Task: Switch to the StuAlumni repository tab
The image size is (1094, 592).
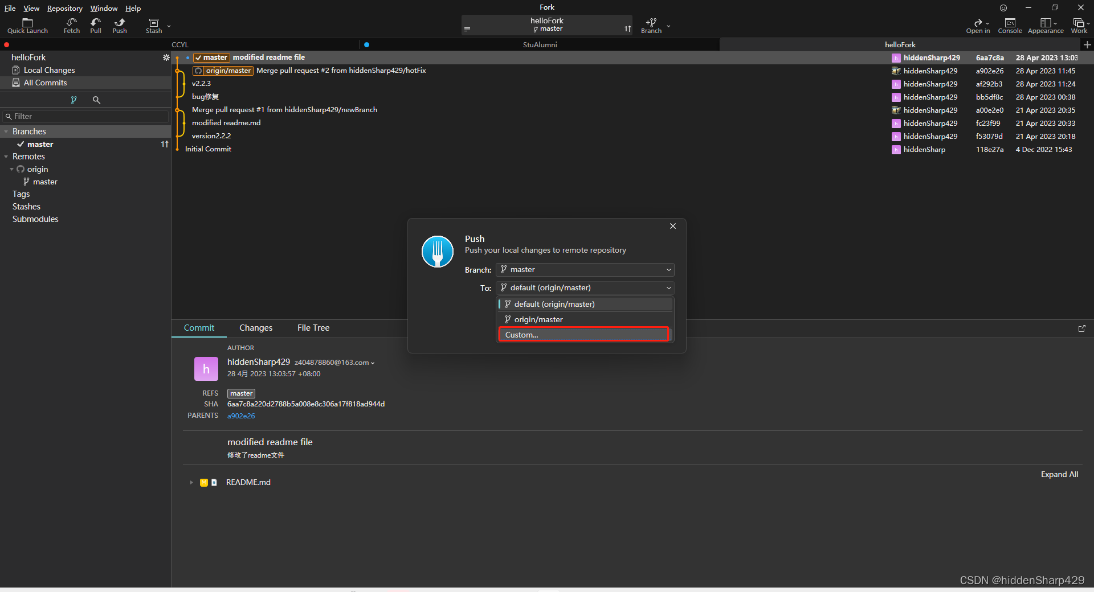Action: coord(540,44)
